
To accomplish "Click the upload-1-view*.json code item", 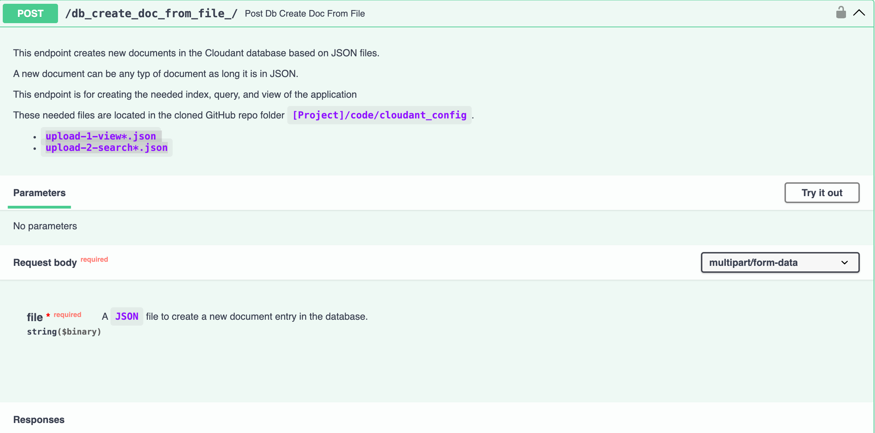I will click(100, 136).
